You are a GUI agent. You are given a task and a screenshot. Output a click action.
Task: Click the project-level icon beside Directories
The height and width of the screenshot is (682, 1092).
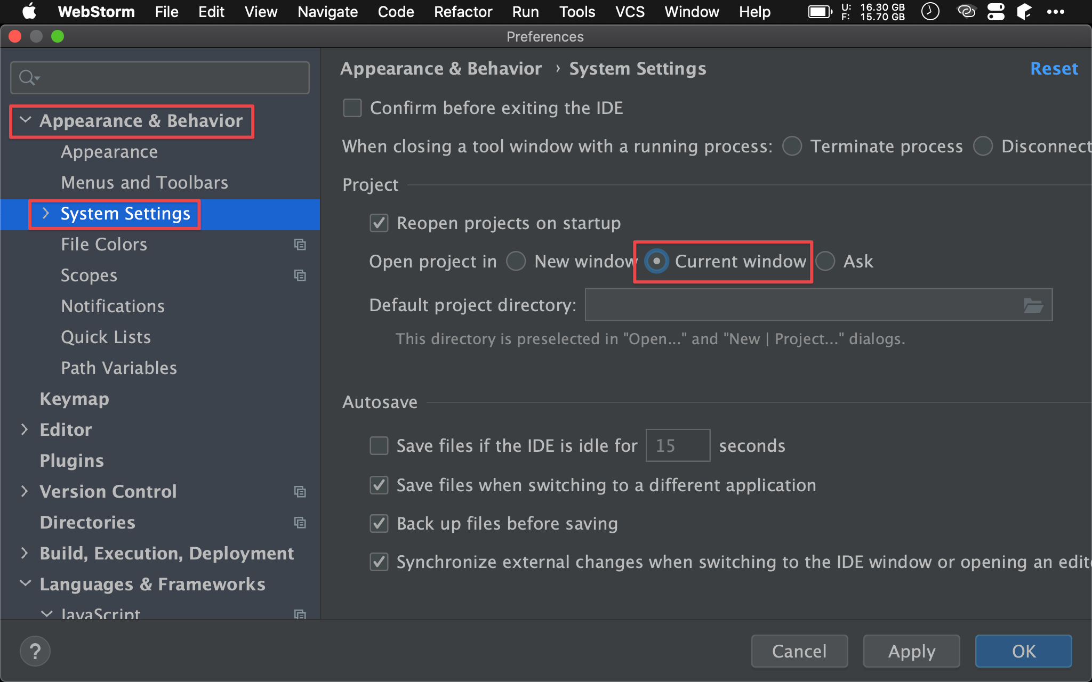[x=300, y=523]
